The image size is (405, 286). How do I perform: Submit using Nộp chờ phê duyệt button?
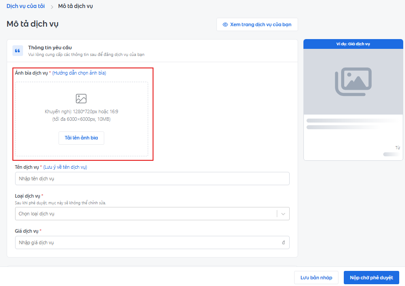[x=371, y=278]
